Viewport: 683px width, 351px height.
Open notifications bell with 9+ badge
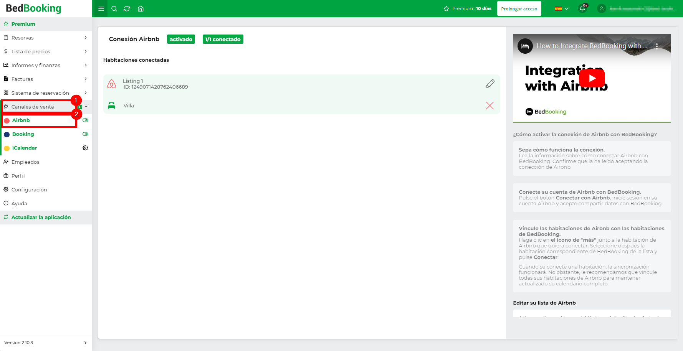click(582, 8)
